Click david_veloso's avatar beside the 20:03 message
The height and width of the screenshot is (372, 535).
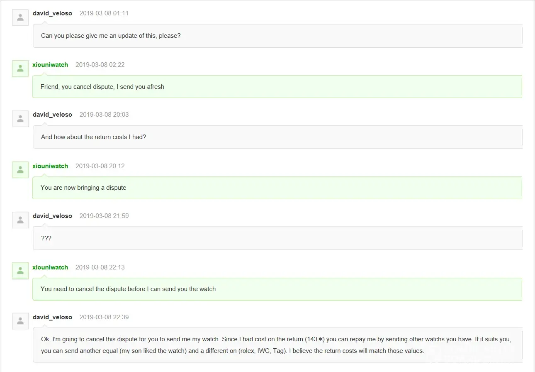[20, 119]
